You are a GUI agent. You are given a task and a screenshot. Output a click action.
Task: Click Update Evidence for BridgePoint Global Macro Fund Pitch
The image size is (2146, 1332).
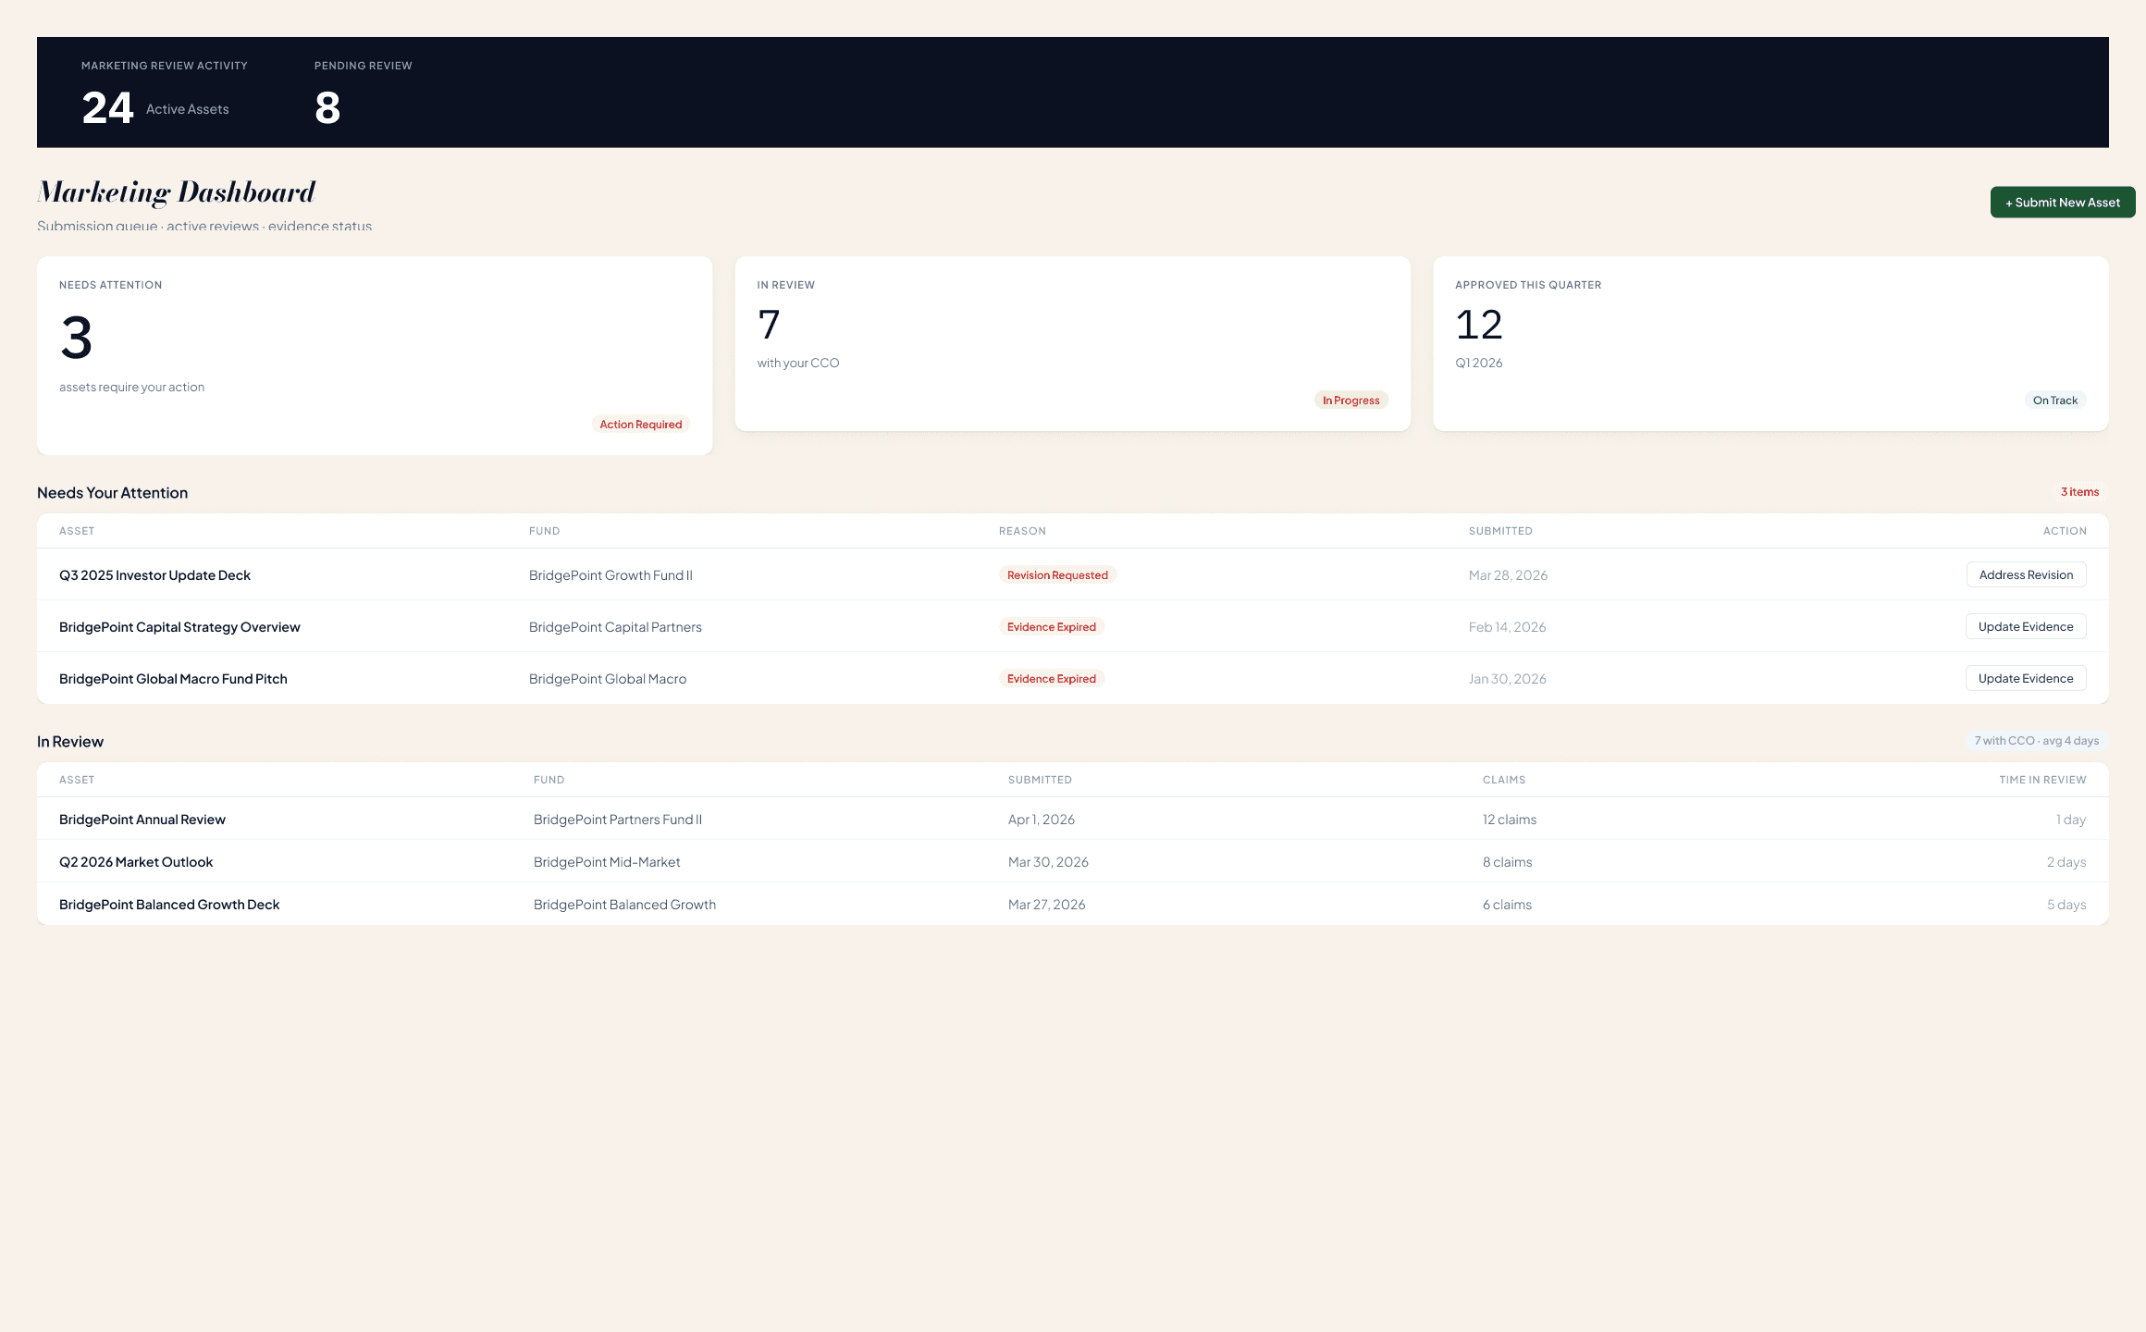click(x=2025, y=678)
